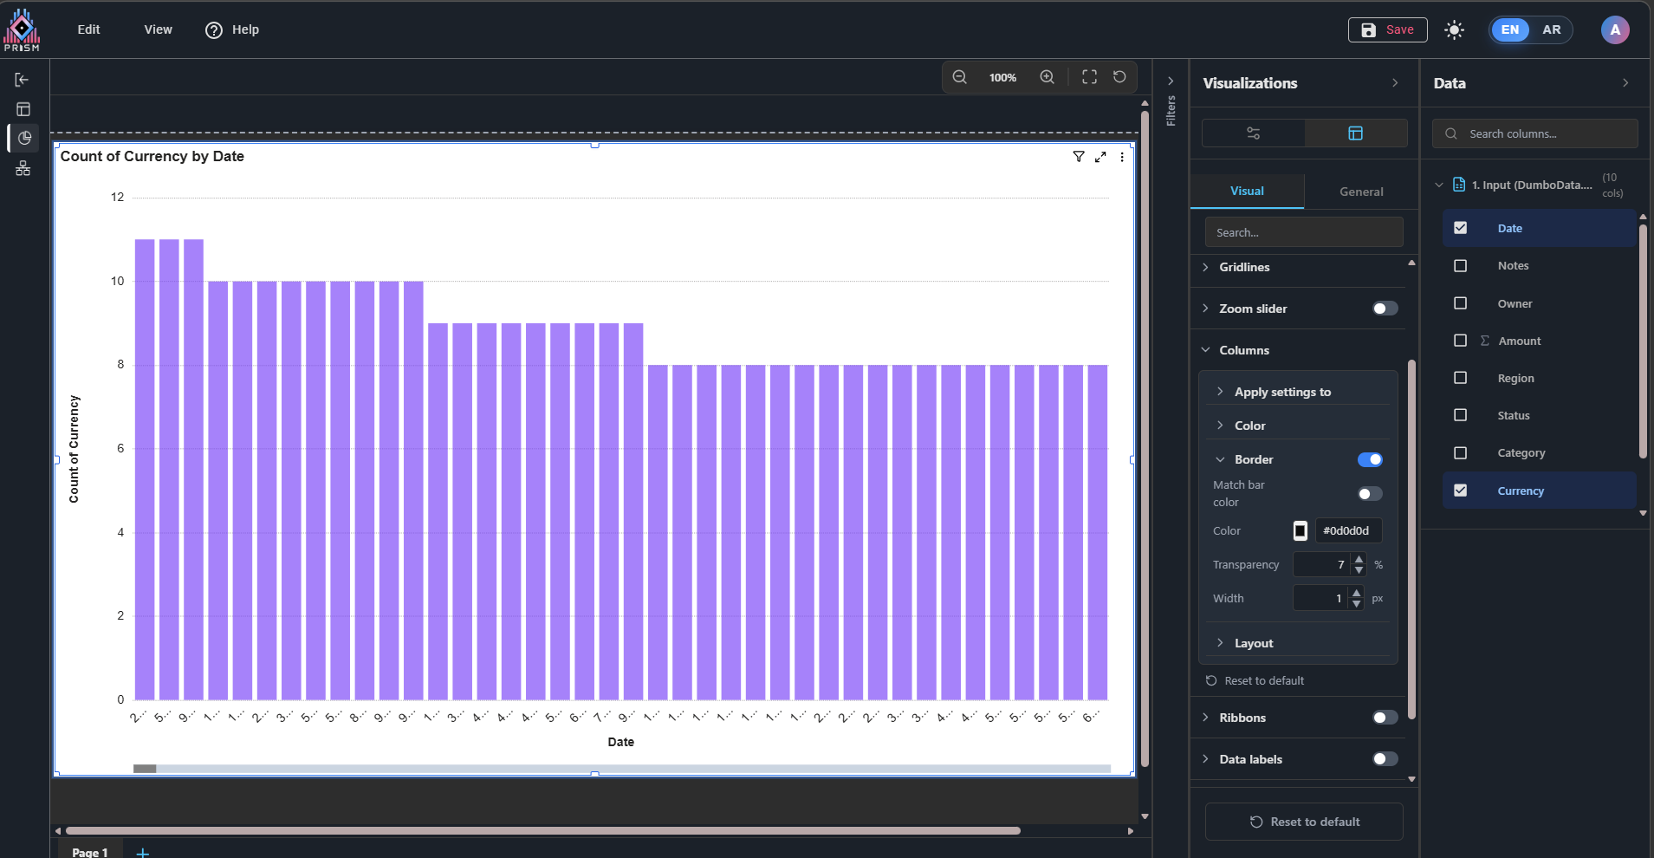Image resolution: width=1654 pixels, height=858 pixels.
Task: Expand the Gridlines section
Action: (x=1244, y=267)
